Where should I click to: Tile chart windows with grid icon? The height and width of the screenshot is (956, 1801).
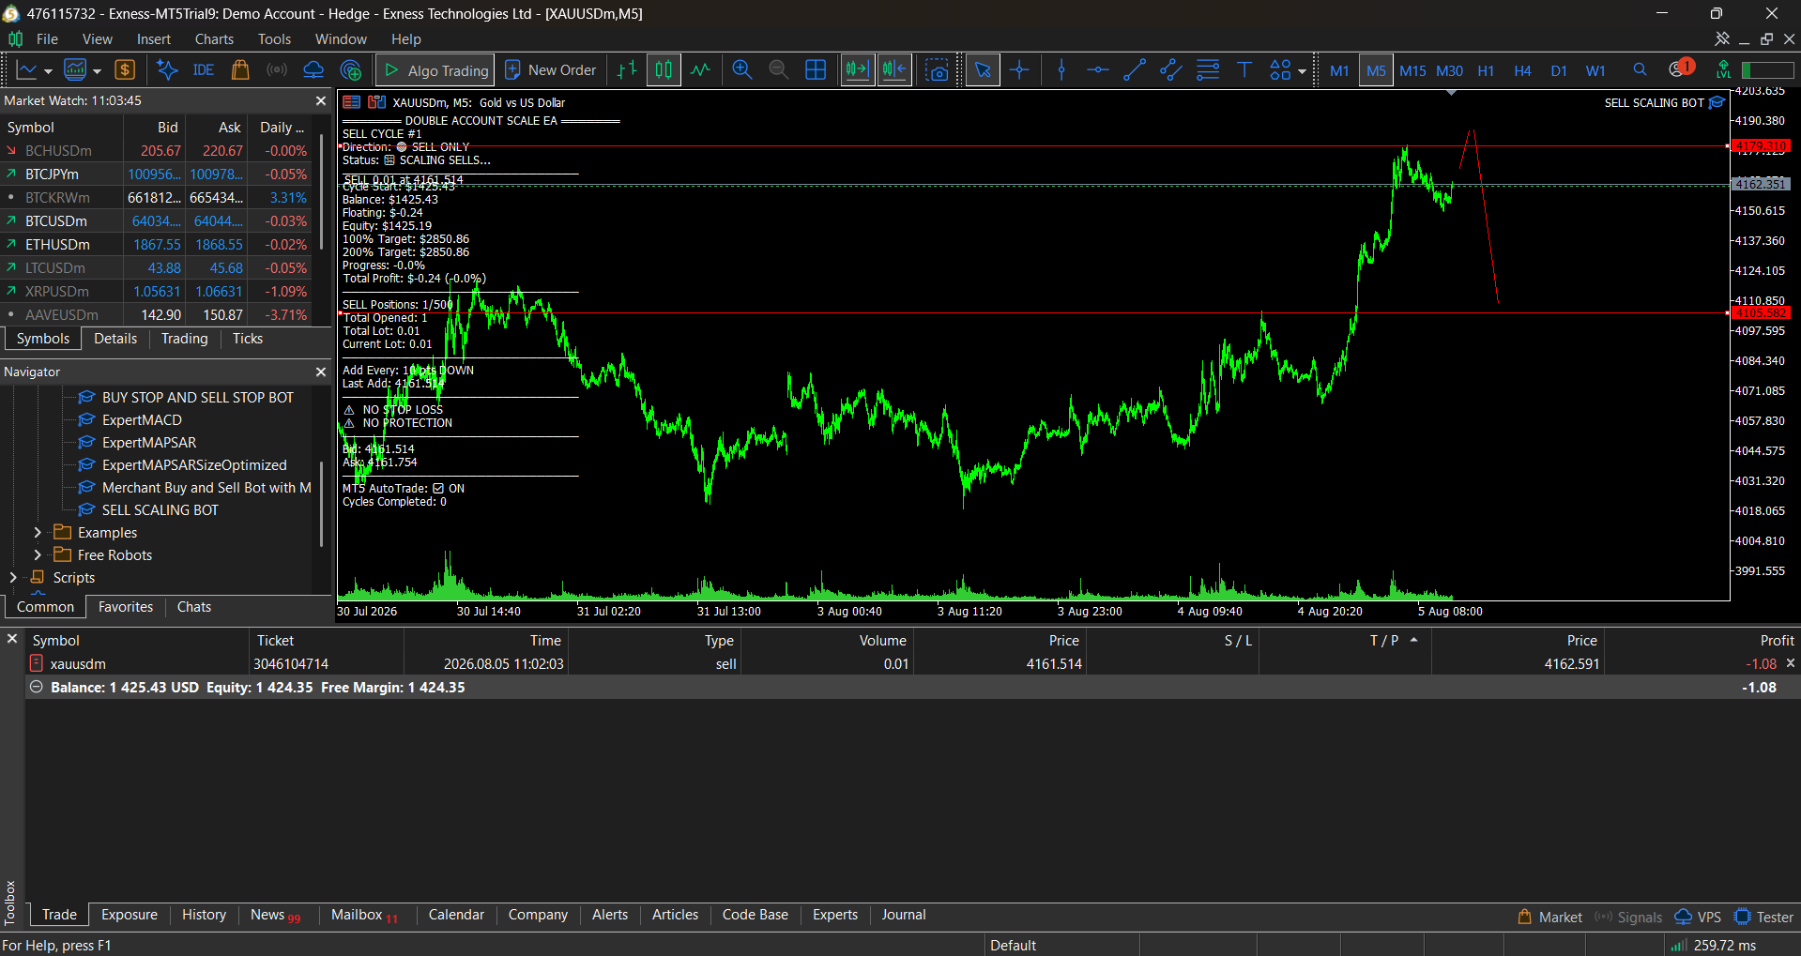click(x=816, y=70)
